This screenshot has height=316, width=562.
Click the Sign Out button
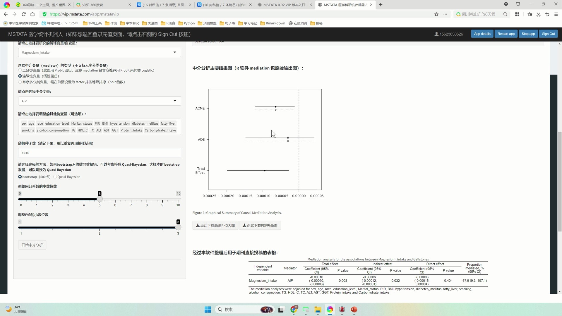pos(548,34)
